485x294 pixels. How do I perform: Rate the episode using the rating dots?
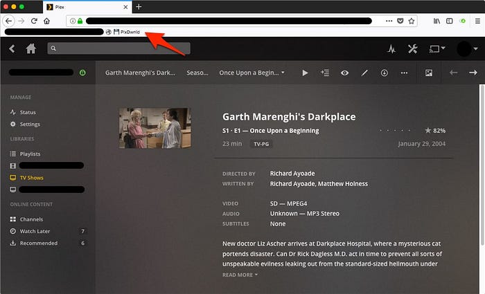395,131
